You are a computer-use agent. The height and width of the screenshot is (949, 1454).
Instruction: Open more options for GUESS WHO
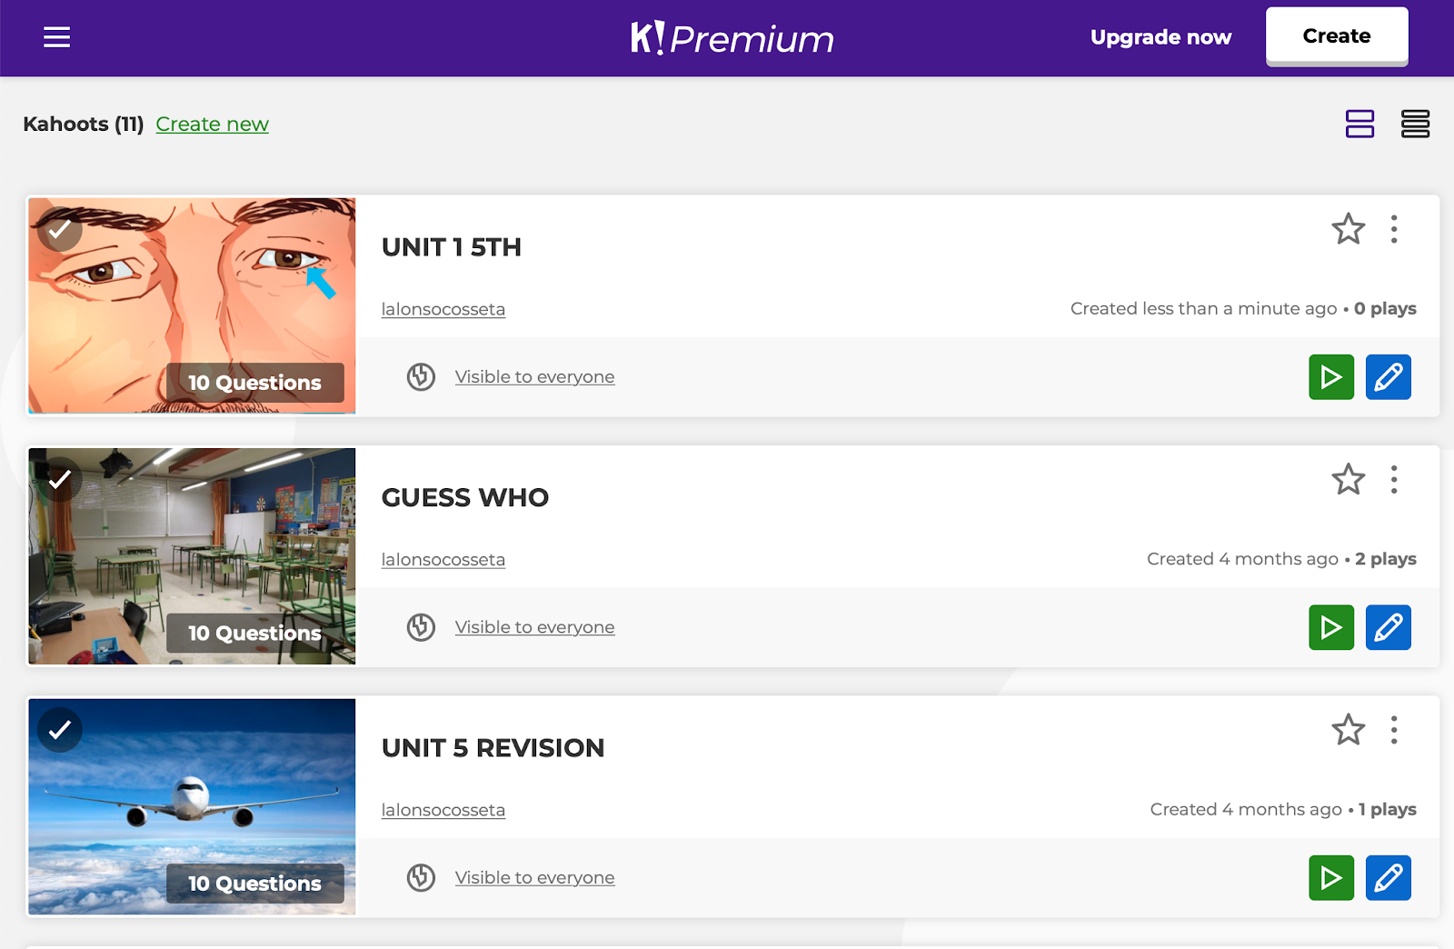(x=1393, y=479)
